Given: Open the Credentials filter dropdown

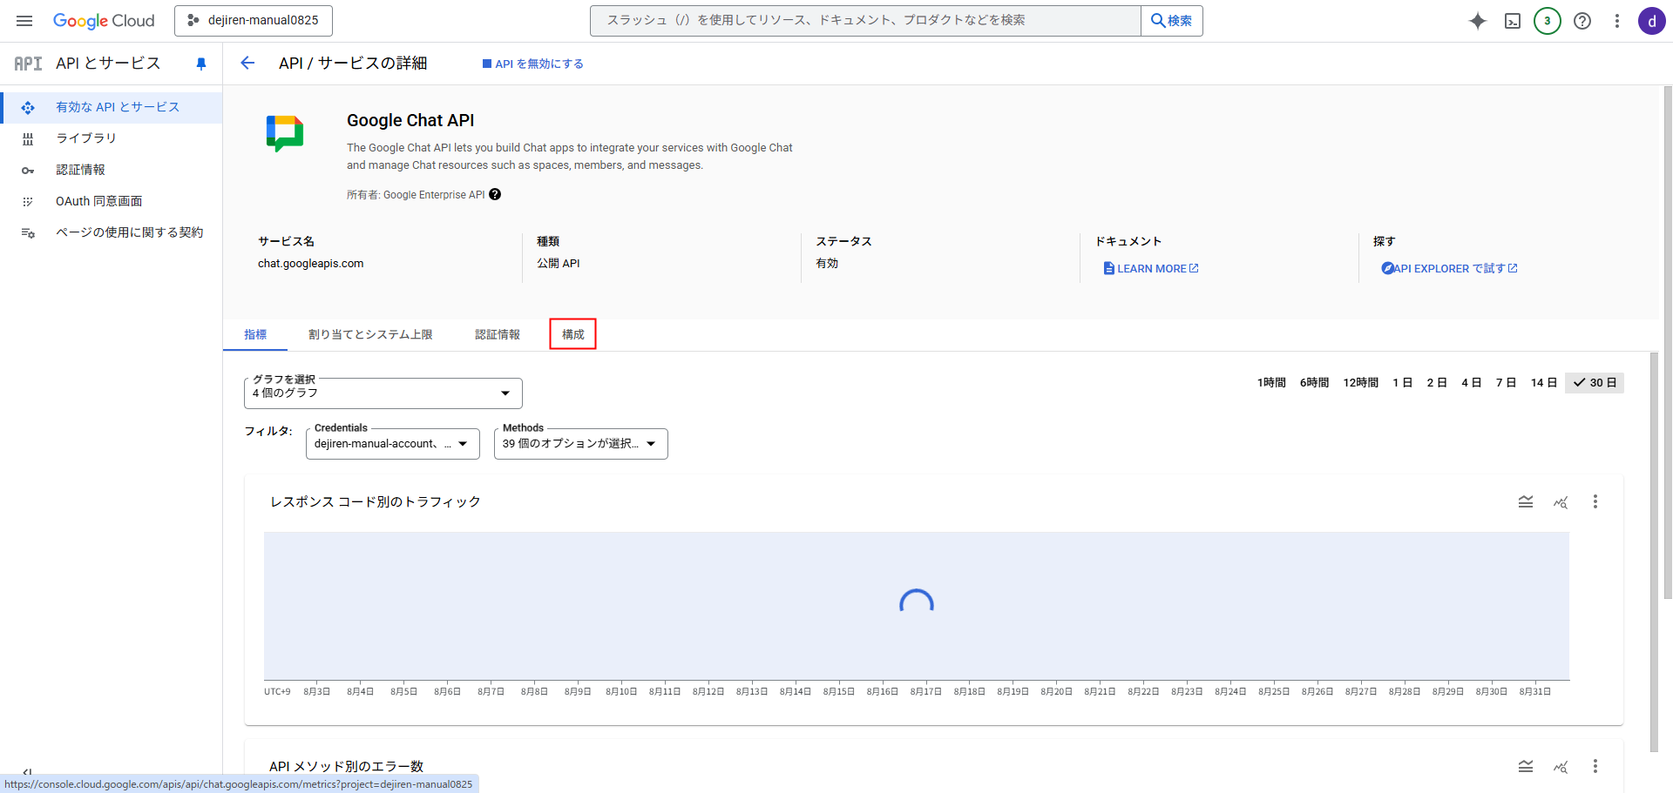Looking at the screenshot, I should coord(392,444).
